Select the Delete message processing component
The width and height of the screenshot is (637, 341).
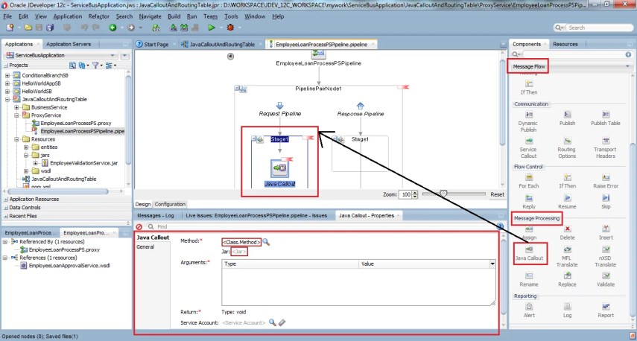click(x=567, y=234)
